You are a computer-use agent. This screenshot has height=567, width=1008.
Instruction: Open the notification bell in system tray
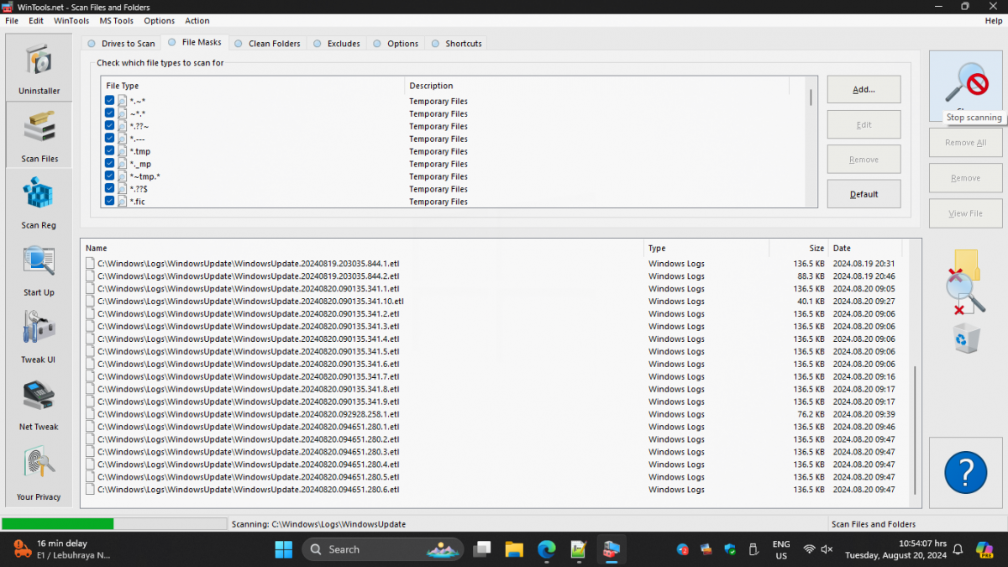click(958, 549)
